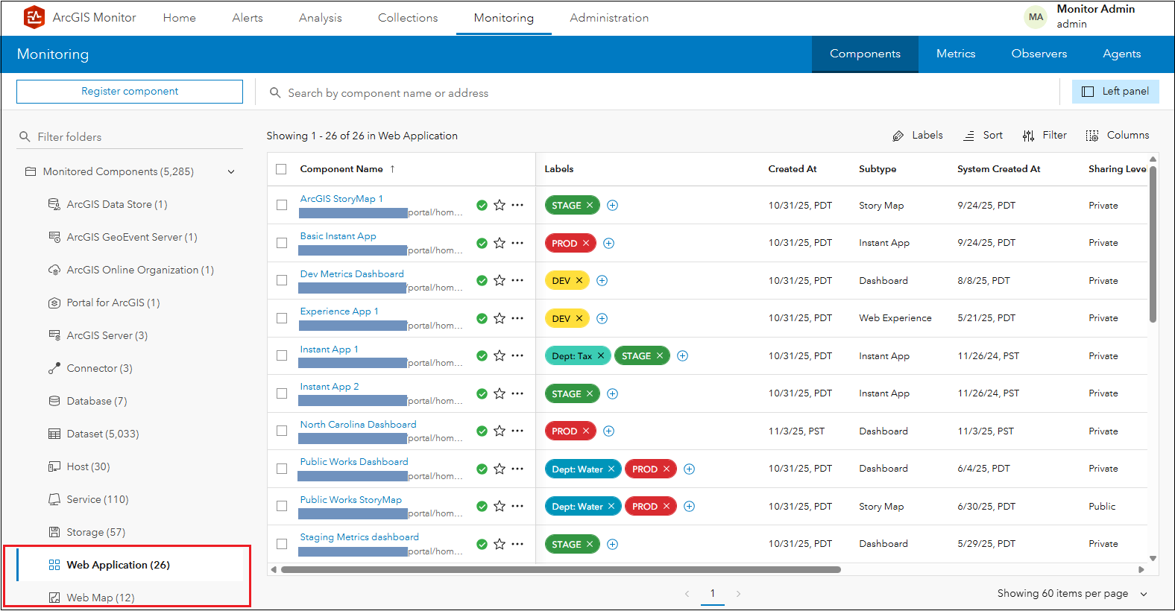Open the Alerts navigation tab

[x=248, y=18]
